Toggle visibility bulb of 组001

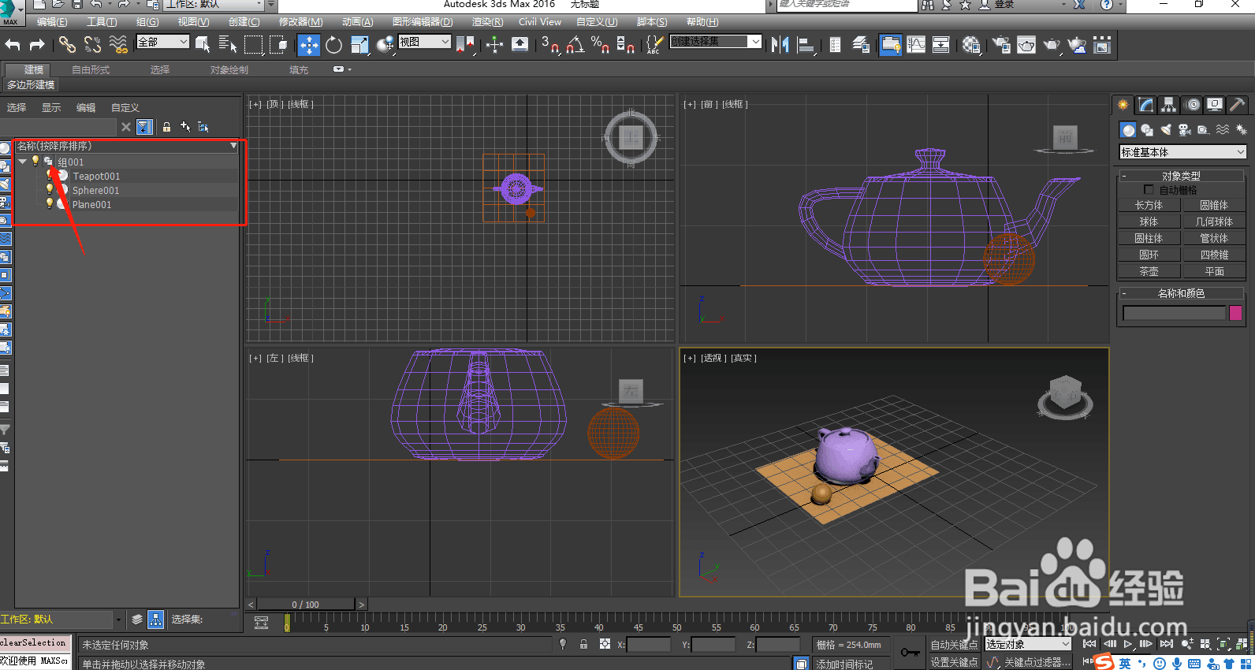tap(35, 161)
